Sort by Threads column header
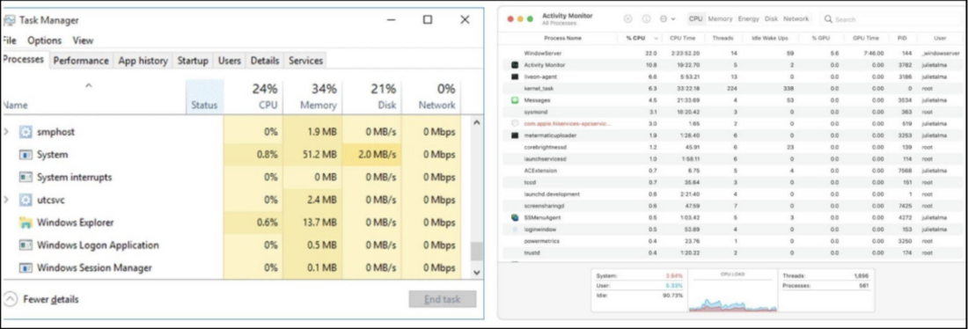 point(722,39)
